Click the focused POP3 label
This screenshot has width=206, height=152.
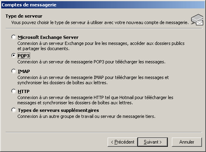(x=24, y=56)
